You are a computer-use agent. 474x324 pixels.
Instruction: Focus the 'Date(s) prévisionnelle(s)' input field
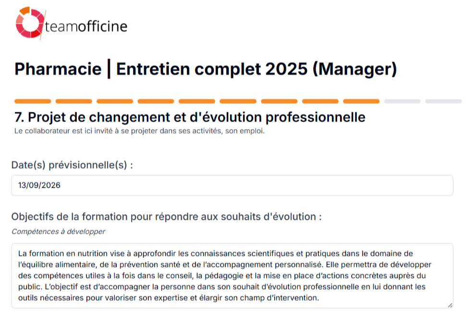(232, 185)
